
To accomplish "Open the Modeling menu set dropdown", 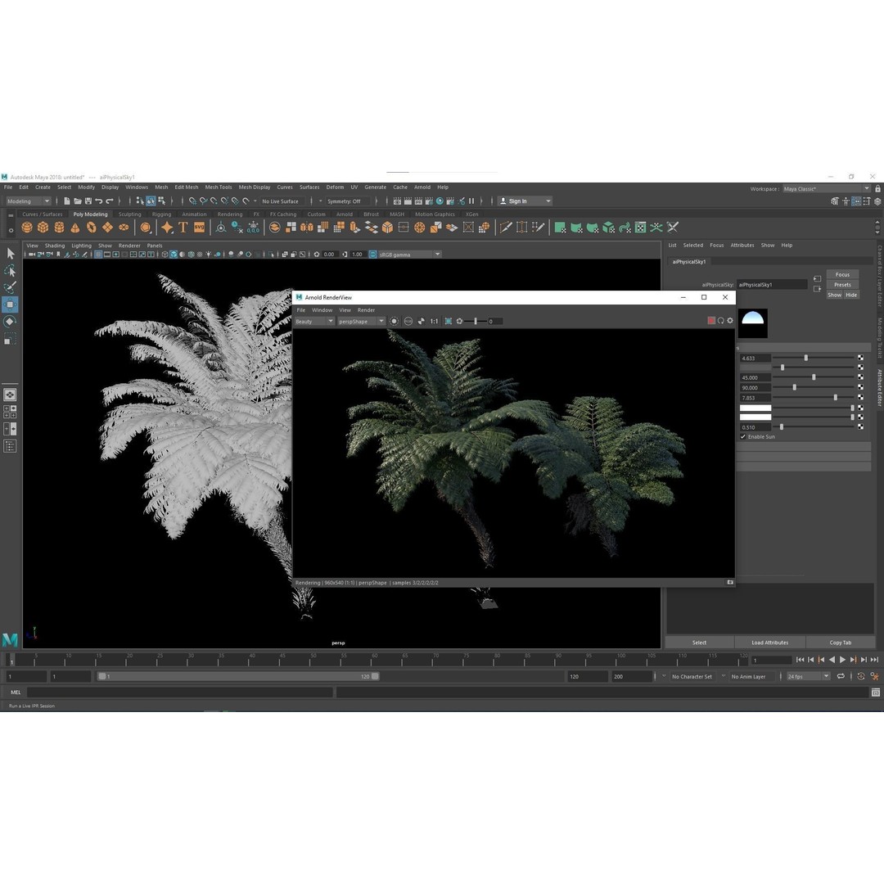I will coord(28,201).
